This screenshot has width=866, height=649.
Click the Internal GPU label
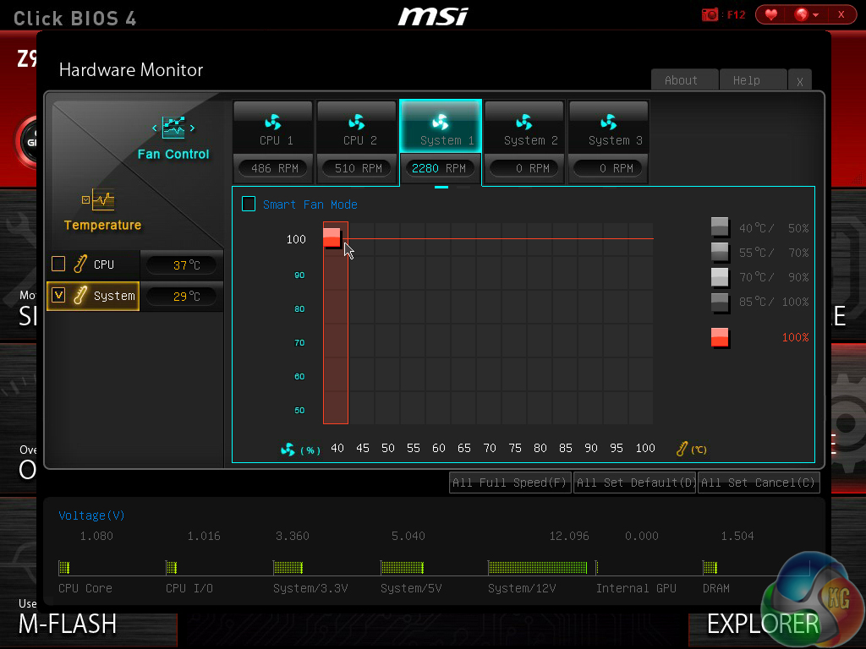pyautogui.click(x=636, y=588)
